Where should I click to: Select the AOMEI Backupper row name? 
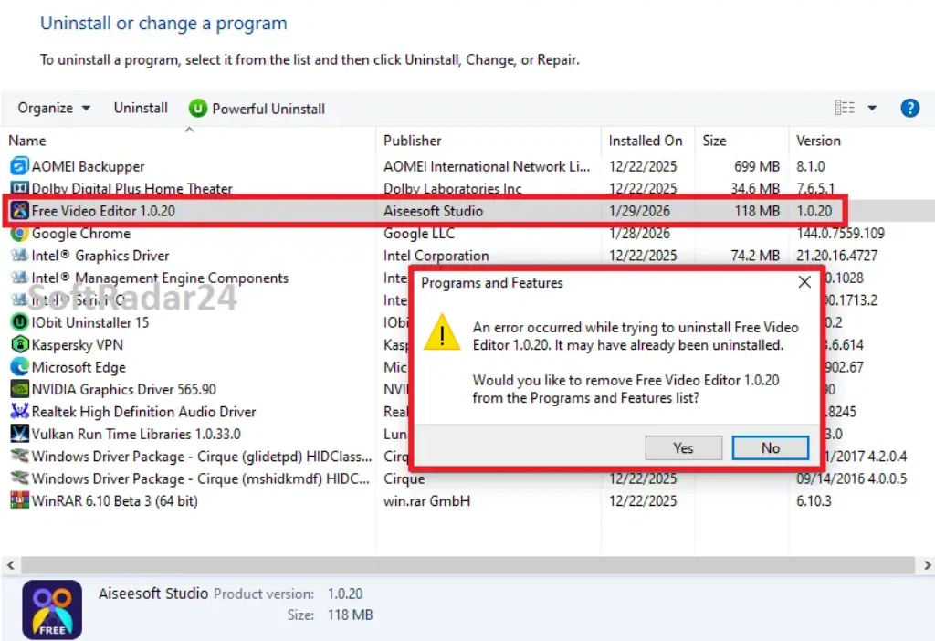(x=88, y=166)
